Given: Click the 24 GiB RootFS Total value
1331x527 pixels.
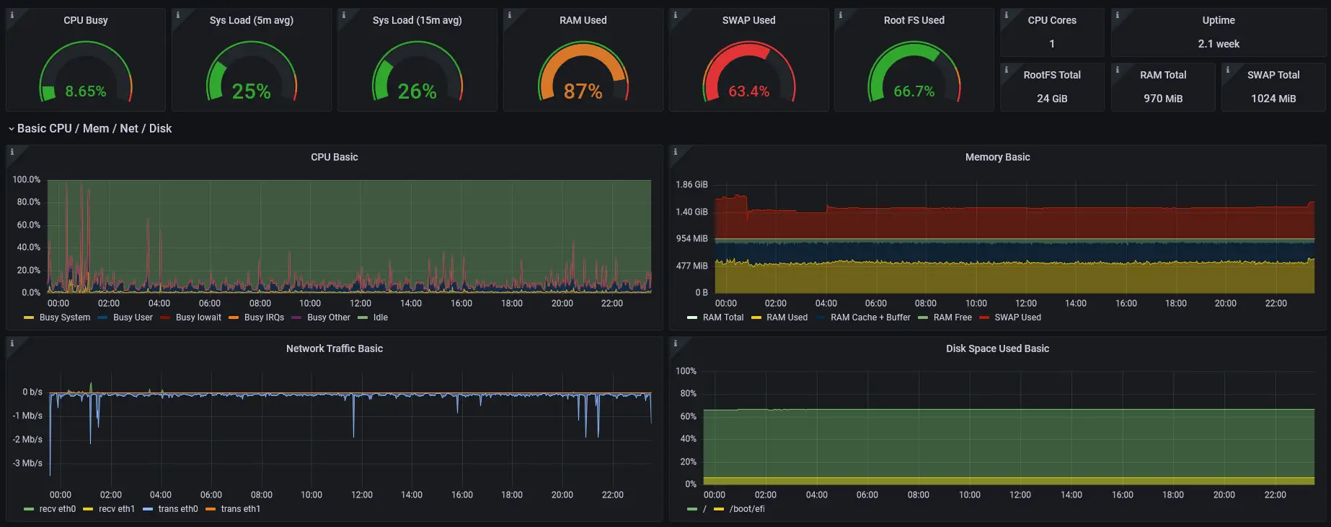Looking at the screenshot, I should [x=1052, y=99].
